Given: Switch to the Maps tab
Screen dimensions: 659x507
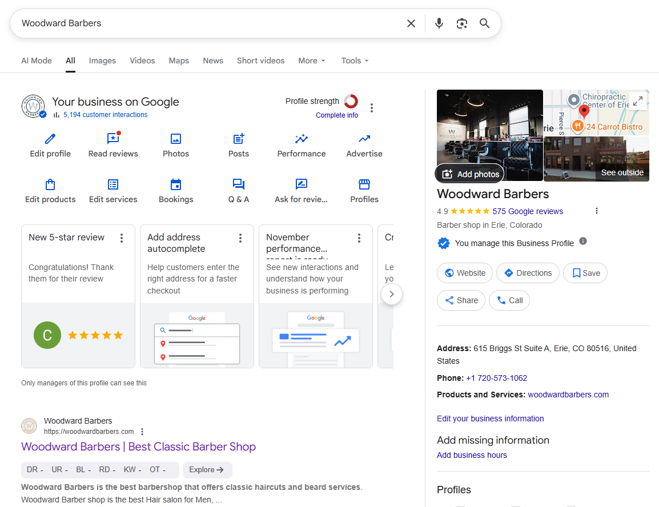Looking at the screenshot, I should pyautogui.click(x=179, y=61).
